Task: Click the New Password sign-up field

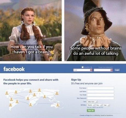Action: point(101,98)
